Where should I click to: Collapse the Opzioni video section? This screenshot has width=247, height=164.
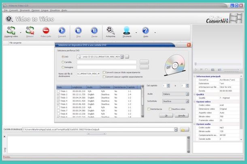pyautogui.click(x=195, y=102)
